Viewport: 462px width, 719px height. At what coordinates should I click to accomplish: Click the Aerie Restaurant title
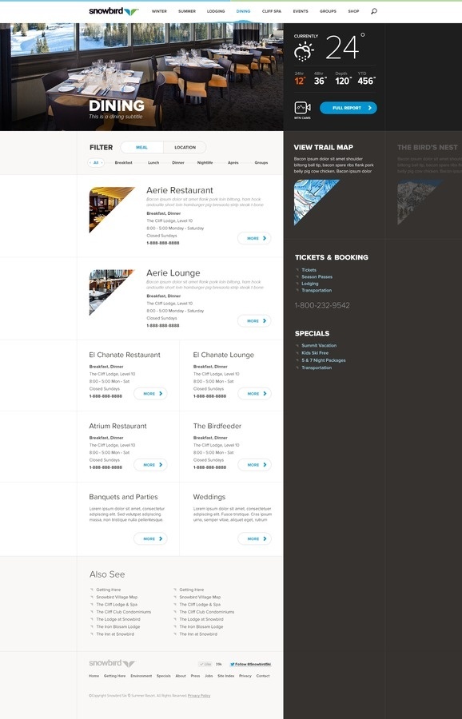[180, 190]
